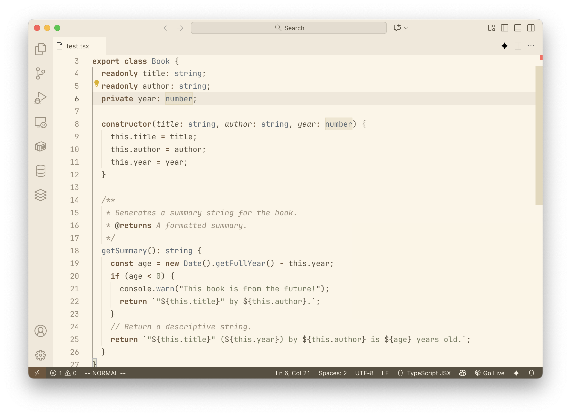Click line number 18 in gutter
The image size is (571, 416).
click(x=75, y=251)
